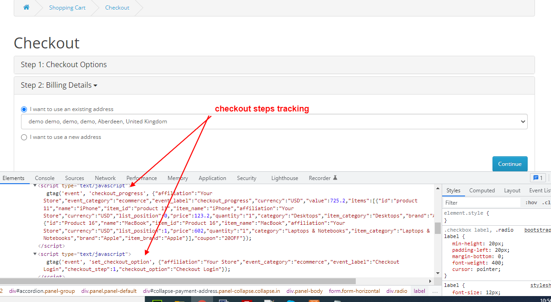
Task: Focus the Styles Filter input field
Action: coord(482,202)
